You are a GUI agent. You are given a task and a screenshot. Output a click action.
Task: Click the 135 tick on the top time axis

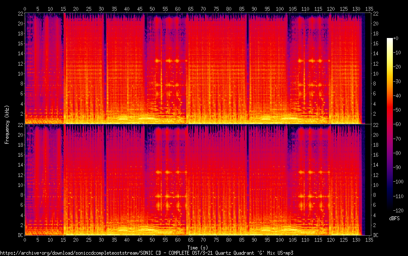369,9
